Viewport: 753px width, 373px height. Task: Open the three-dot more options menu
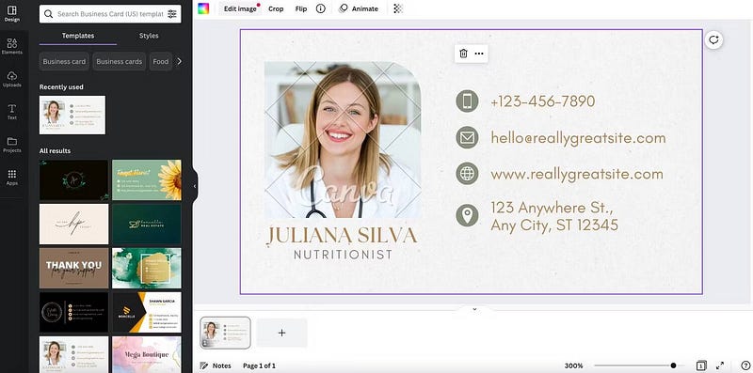[479, 54]
